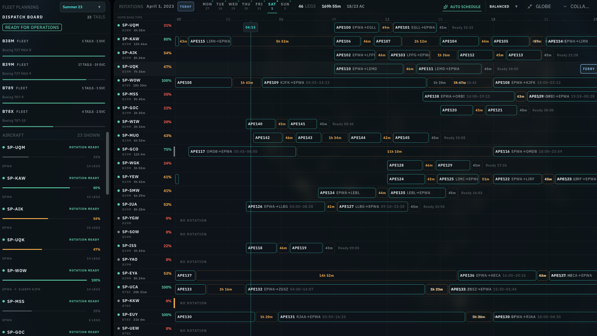Viewport: 597px width, 336px height.
Task: Click the '18/23 AC' counter
Action: (355, 6)
